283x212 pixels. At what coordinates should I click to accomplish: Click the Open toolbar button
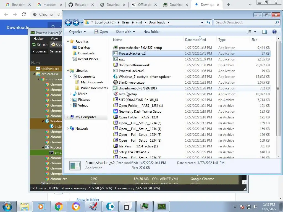coord(101,32)
